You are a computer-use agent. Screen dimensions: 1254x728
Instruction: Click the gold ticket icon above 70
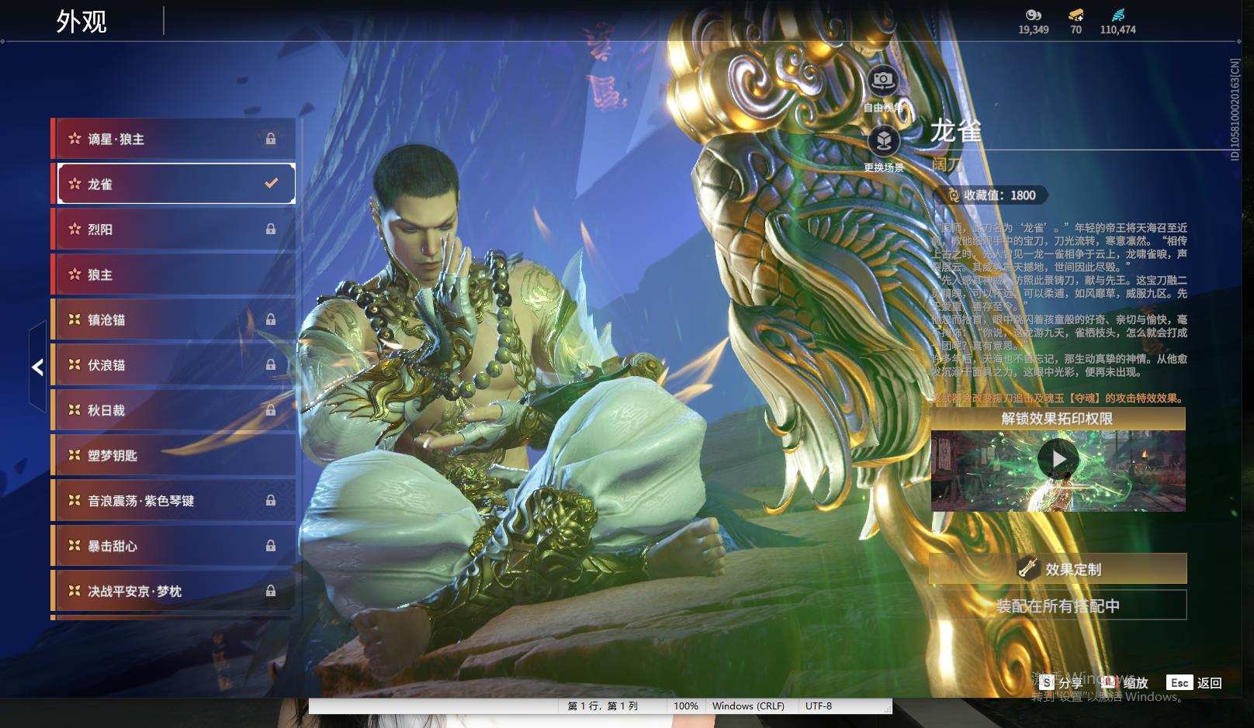[1076, 15]
